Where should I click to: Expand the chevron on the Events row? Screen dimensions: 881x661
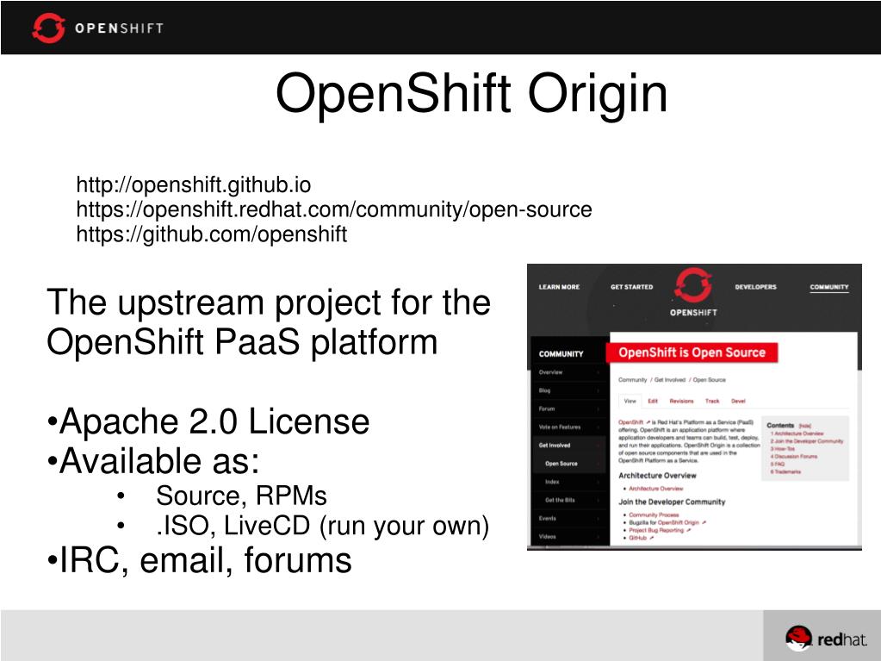click(598, 518)
